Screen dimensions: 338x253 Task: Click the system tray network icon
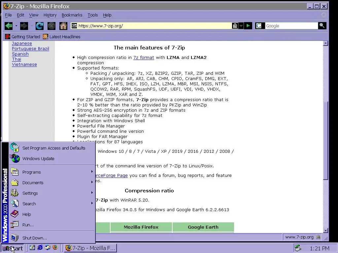298,248
